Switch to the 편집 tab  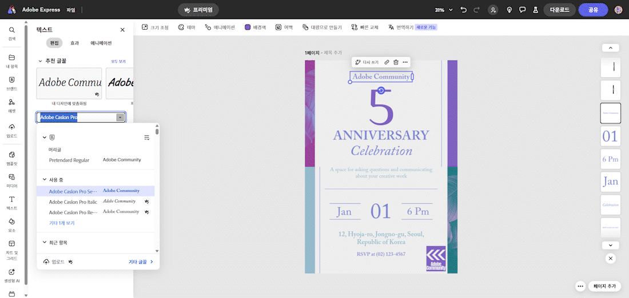click(54, 43)
